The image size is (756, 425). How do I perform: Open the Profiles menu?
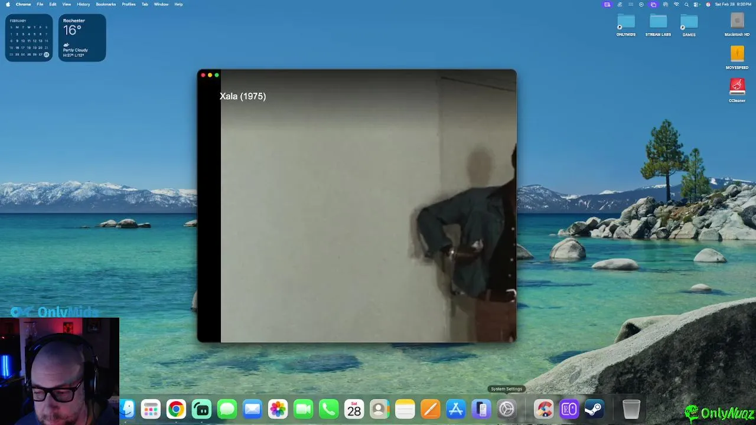pos(129,4)
